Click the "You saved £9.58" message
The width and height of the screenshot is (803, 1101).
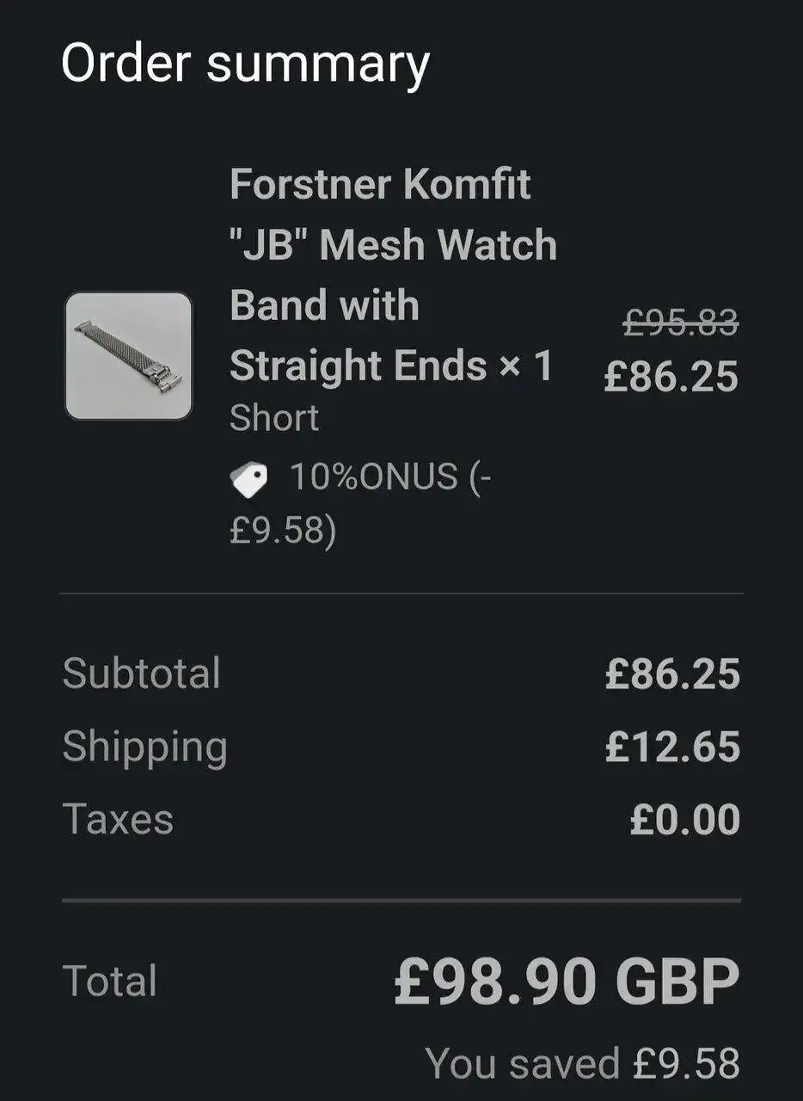pos(582,1063)
